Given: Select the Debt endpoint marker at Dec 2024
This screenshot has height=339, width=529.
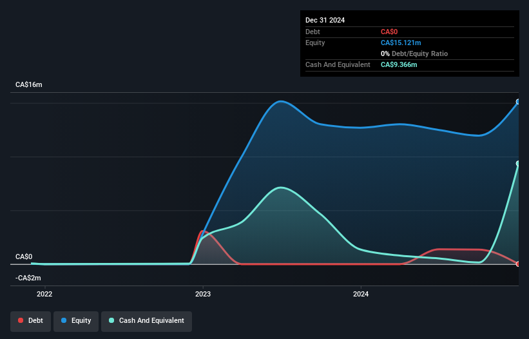Looking at the screenshot, I should point(518,264).
